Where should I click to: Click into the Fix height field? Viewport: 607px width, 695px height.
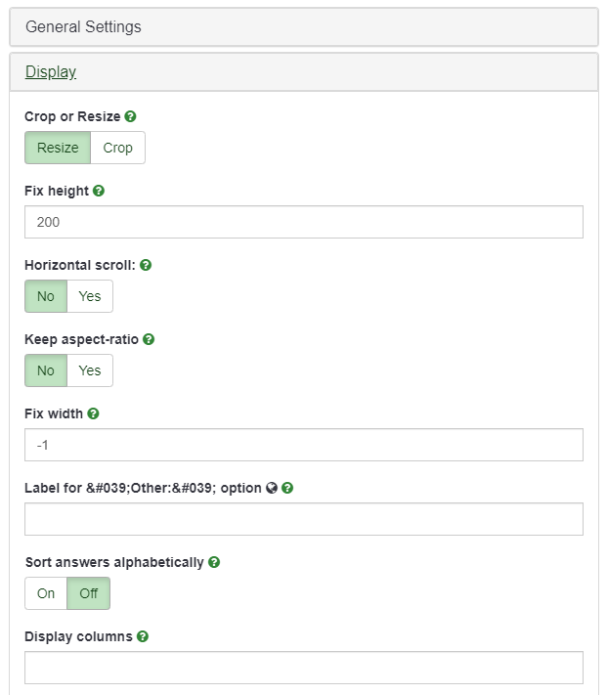pyautogui.click(x=303, y=222)
